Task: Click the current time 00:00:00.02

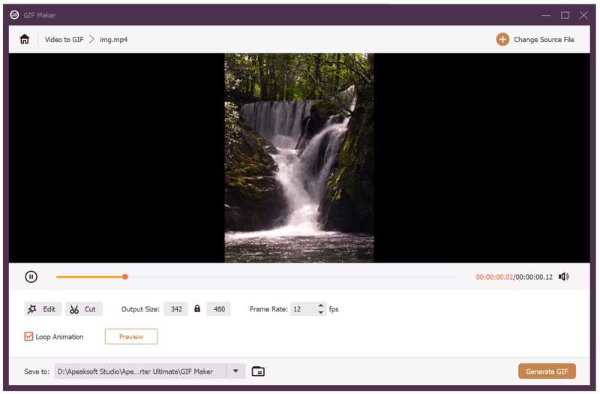Action: click(494, 277)
